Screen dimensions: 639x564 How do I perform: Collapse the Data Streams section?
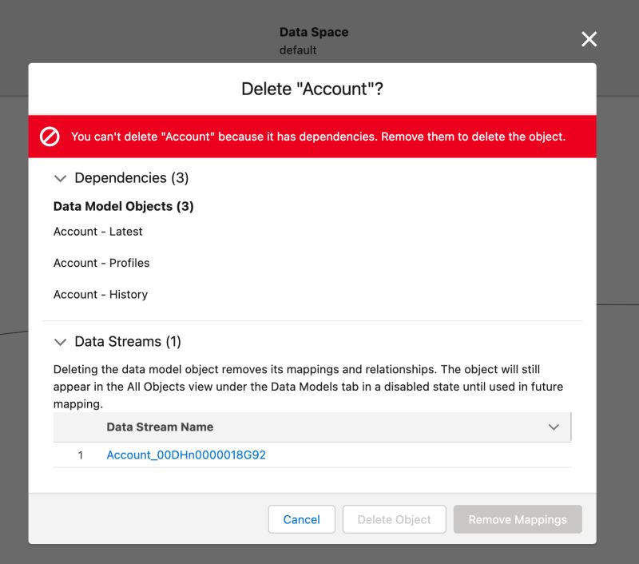(60, 341)
